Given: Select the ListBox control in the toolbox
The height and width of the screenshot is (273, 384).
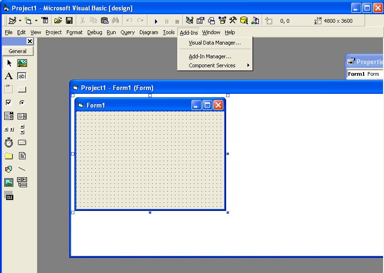Looking at the screenshot, I should pyautogui.click(x=22, y=116).
